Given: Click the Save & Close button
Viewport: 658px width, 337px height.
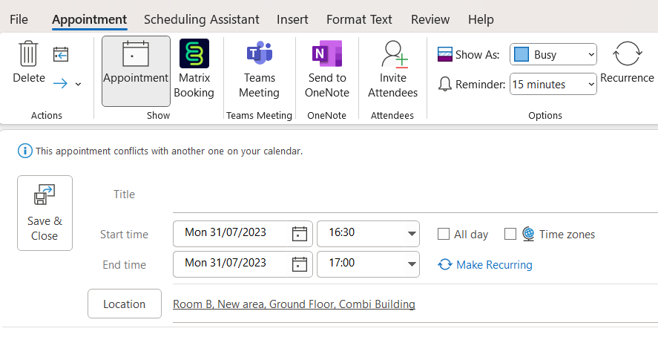Looking at the screenshot, I should tap(45, 213).
